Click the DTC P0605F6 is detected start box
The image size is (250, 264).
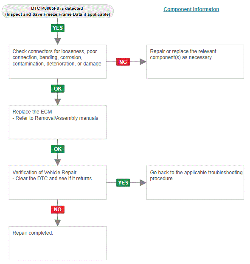(58, 11)
